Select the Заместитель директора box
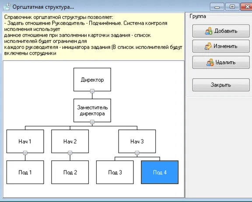The width and height of the screenshot is (252, 202). 92,111
